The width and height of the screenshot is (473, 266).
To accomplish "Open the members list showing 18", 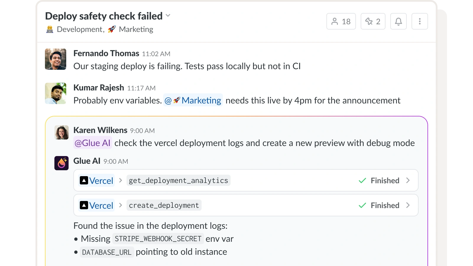I will (x=341, y=21).
